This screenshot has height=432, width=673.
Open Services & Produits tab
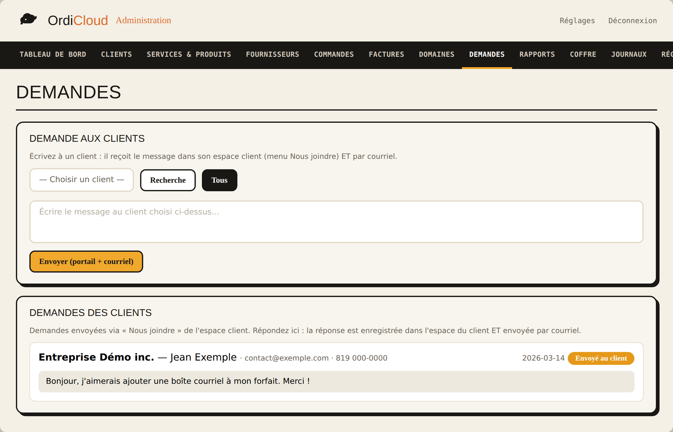click(x=189, y=55)
